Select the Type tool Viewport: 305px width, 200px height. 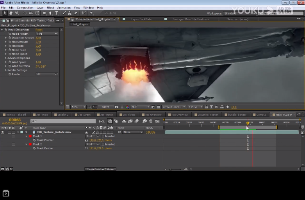(56, 13)
